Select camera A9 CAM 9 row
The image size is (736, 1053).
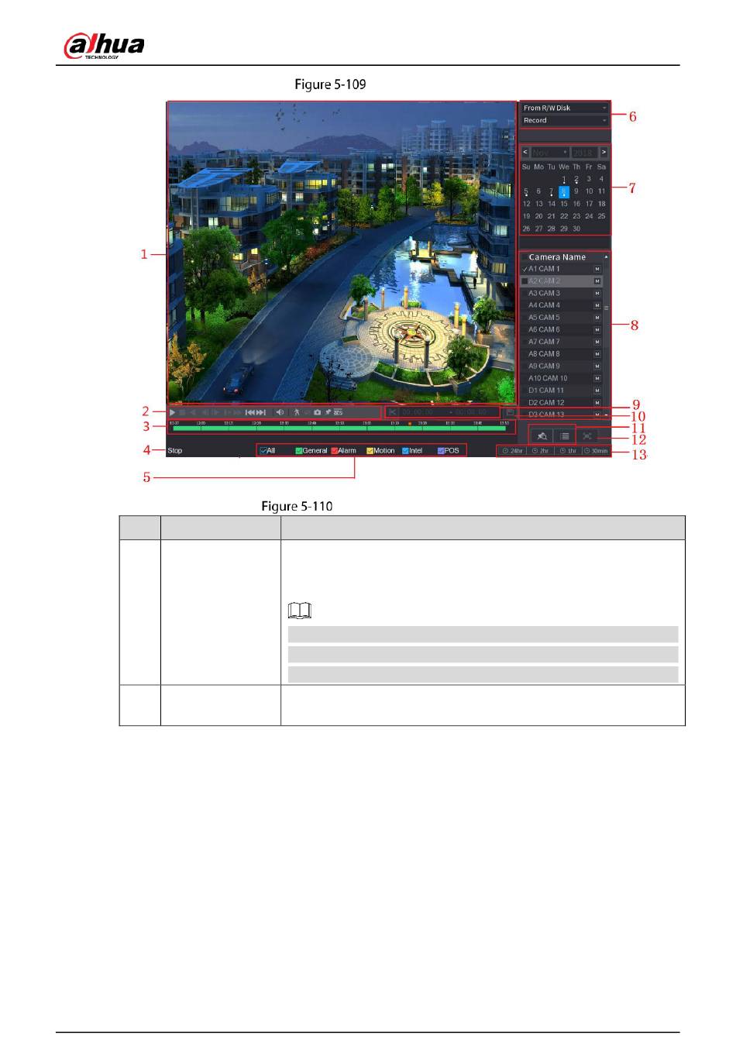(x=562, y=366)
